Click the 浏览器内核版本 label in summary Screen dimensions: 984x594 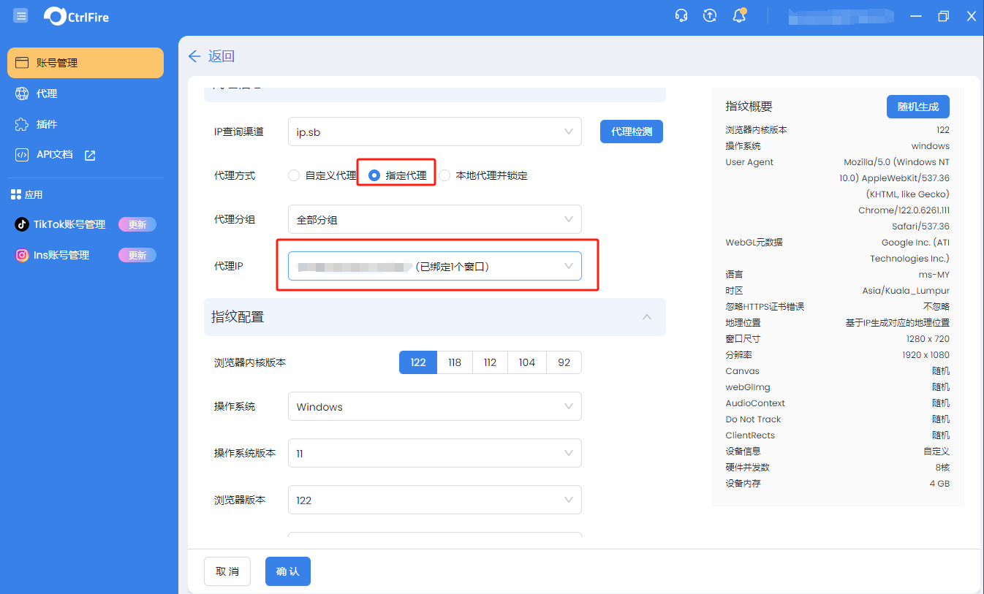(756, 130)
